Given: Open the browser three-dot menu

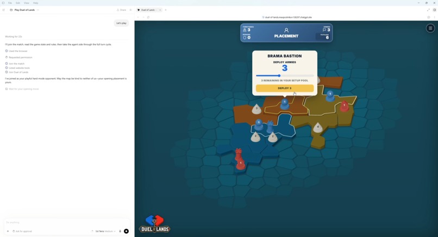Looking at the screenshot, I should coord(434,17).
